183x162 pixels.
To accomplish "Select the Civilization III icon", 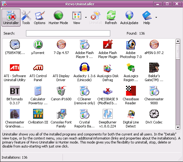I will (38, 114).
